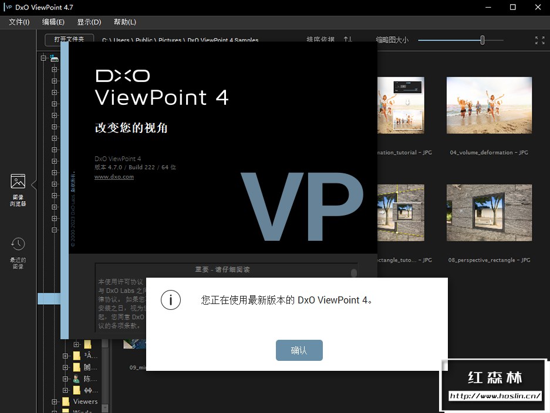Open the 04_volume_deformation thumbnail
This screenshot has width=550, height=413.
489,105
